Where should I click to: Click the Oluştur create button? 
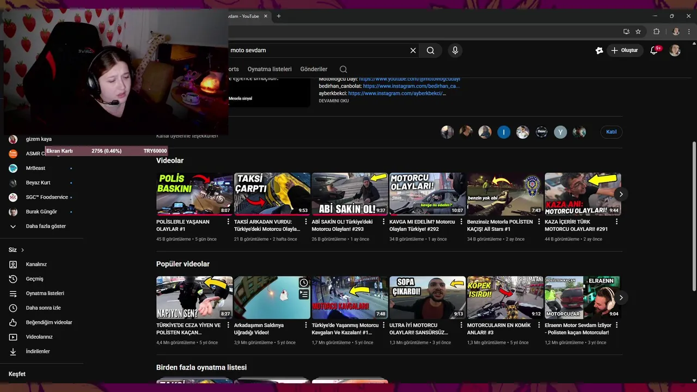click(624, 50)
